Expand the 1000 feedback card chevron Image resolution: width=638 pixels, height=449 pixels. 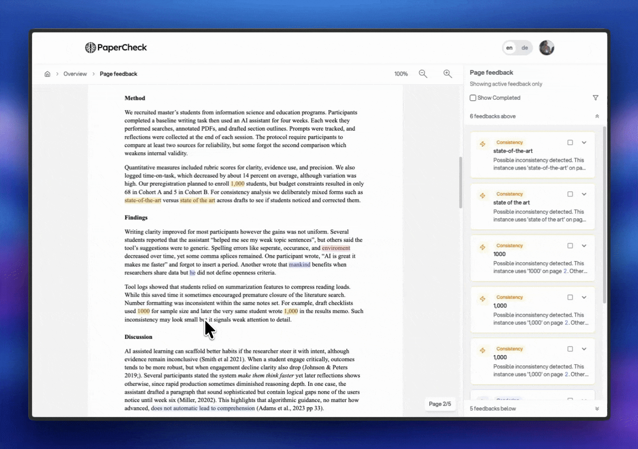click(x=584, y=246)
